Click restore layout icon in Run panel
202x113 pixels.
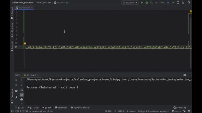tap(16, 91)
